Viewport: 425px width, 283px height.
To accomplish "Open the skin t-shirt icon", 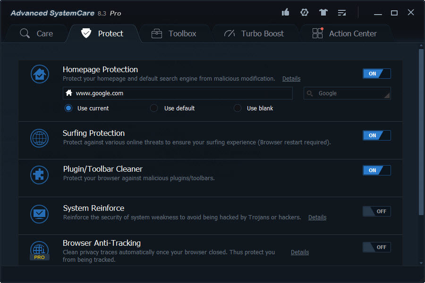I will pos(323,12).
